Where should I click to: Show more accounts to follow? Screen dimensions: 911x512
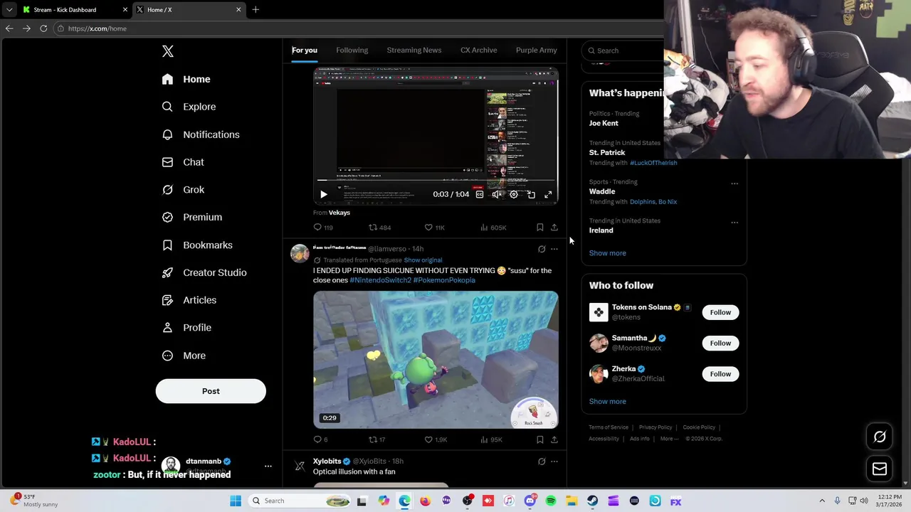tap(608, 402)
